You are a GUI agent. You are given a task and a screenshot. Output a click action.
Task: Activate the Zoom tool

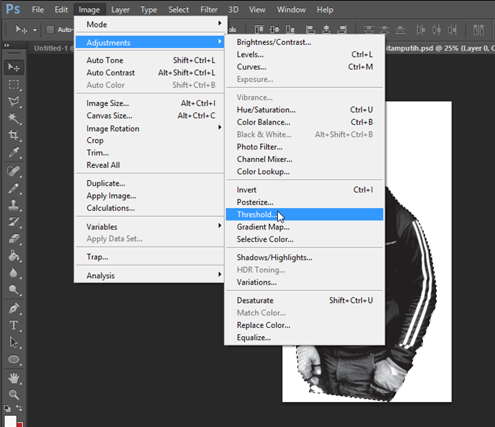pos(14,394)
